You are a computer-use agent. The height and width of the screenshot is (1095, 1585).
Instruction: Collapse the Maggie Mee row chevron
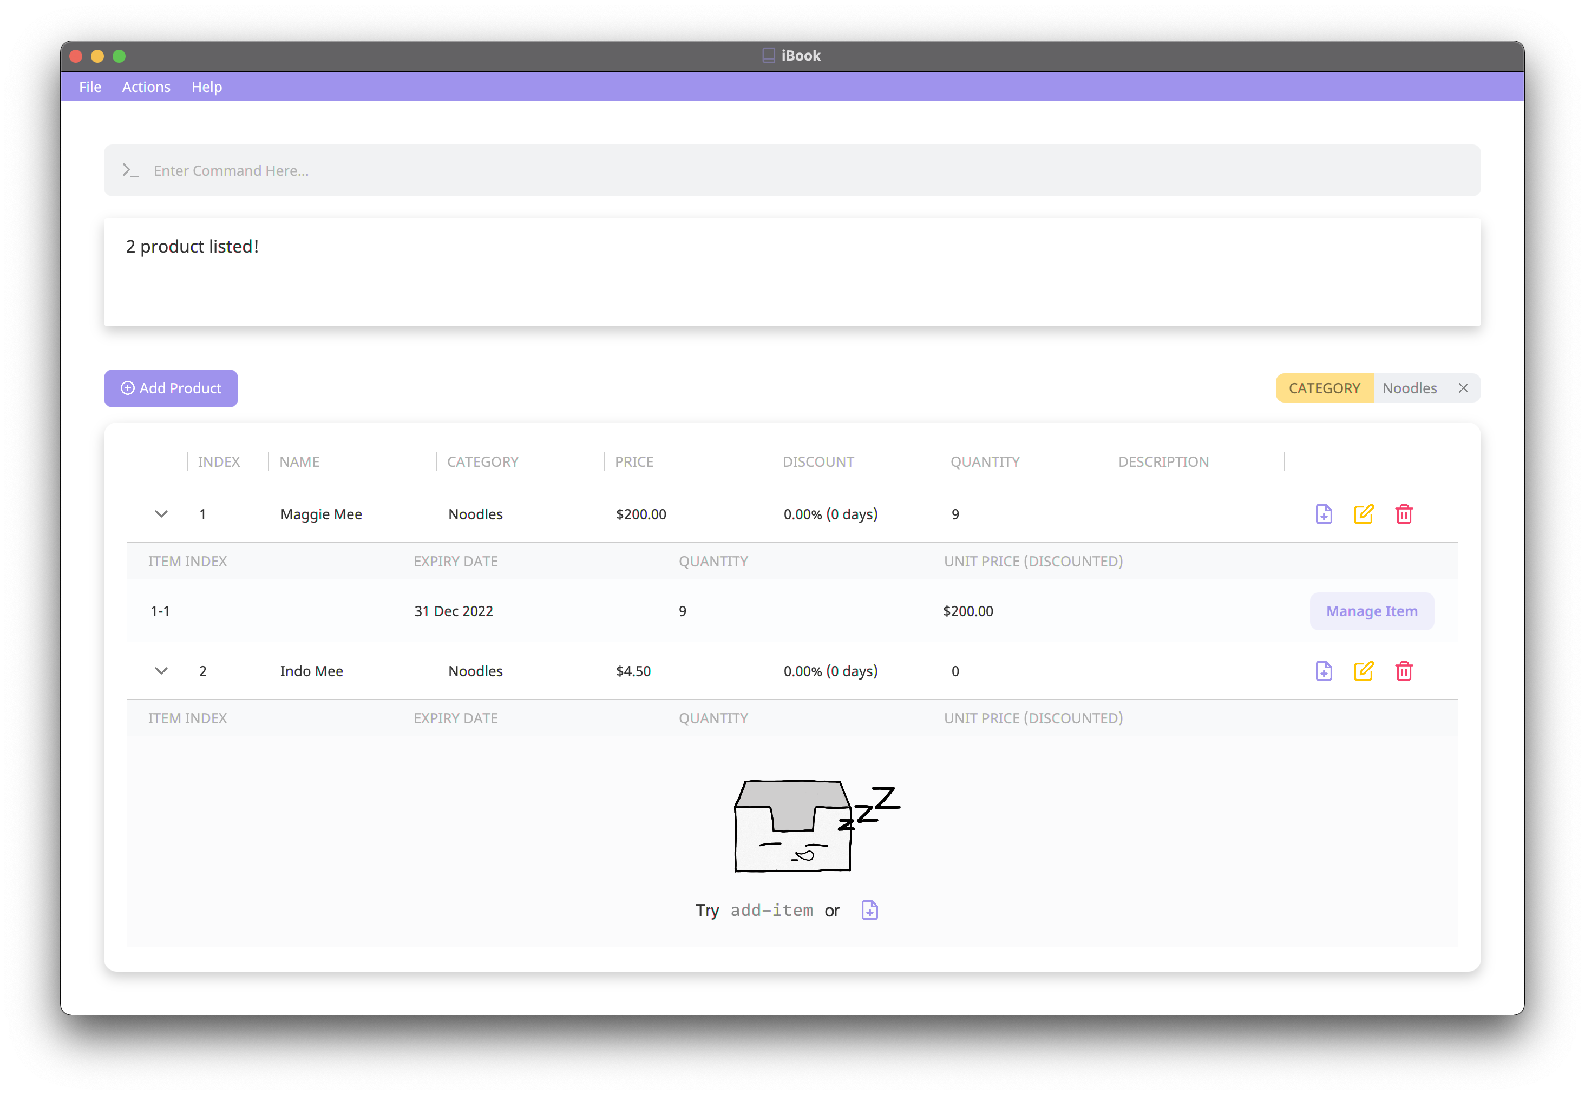(x=161, y=514)
